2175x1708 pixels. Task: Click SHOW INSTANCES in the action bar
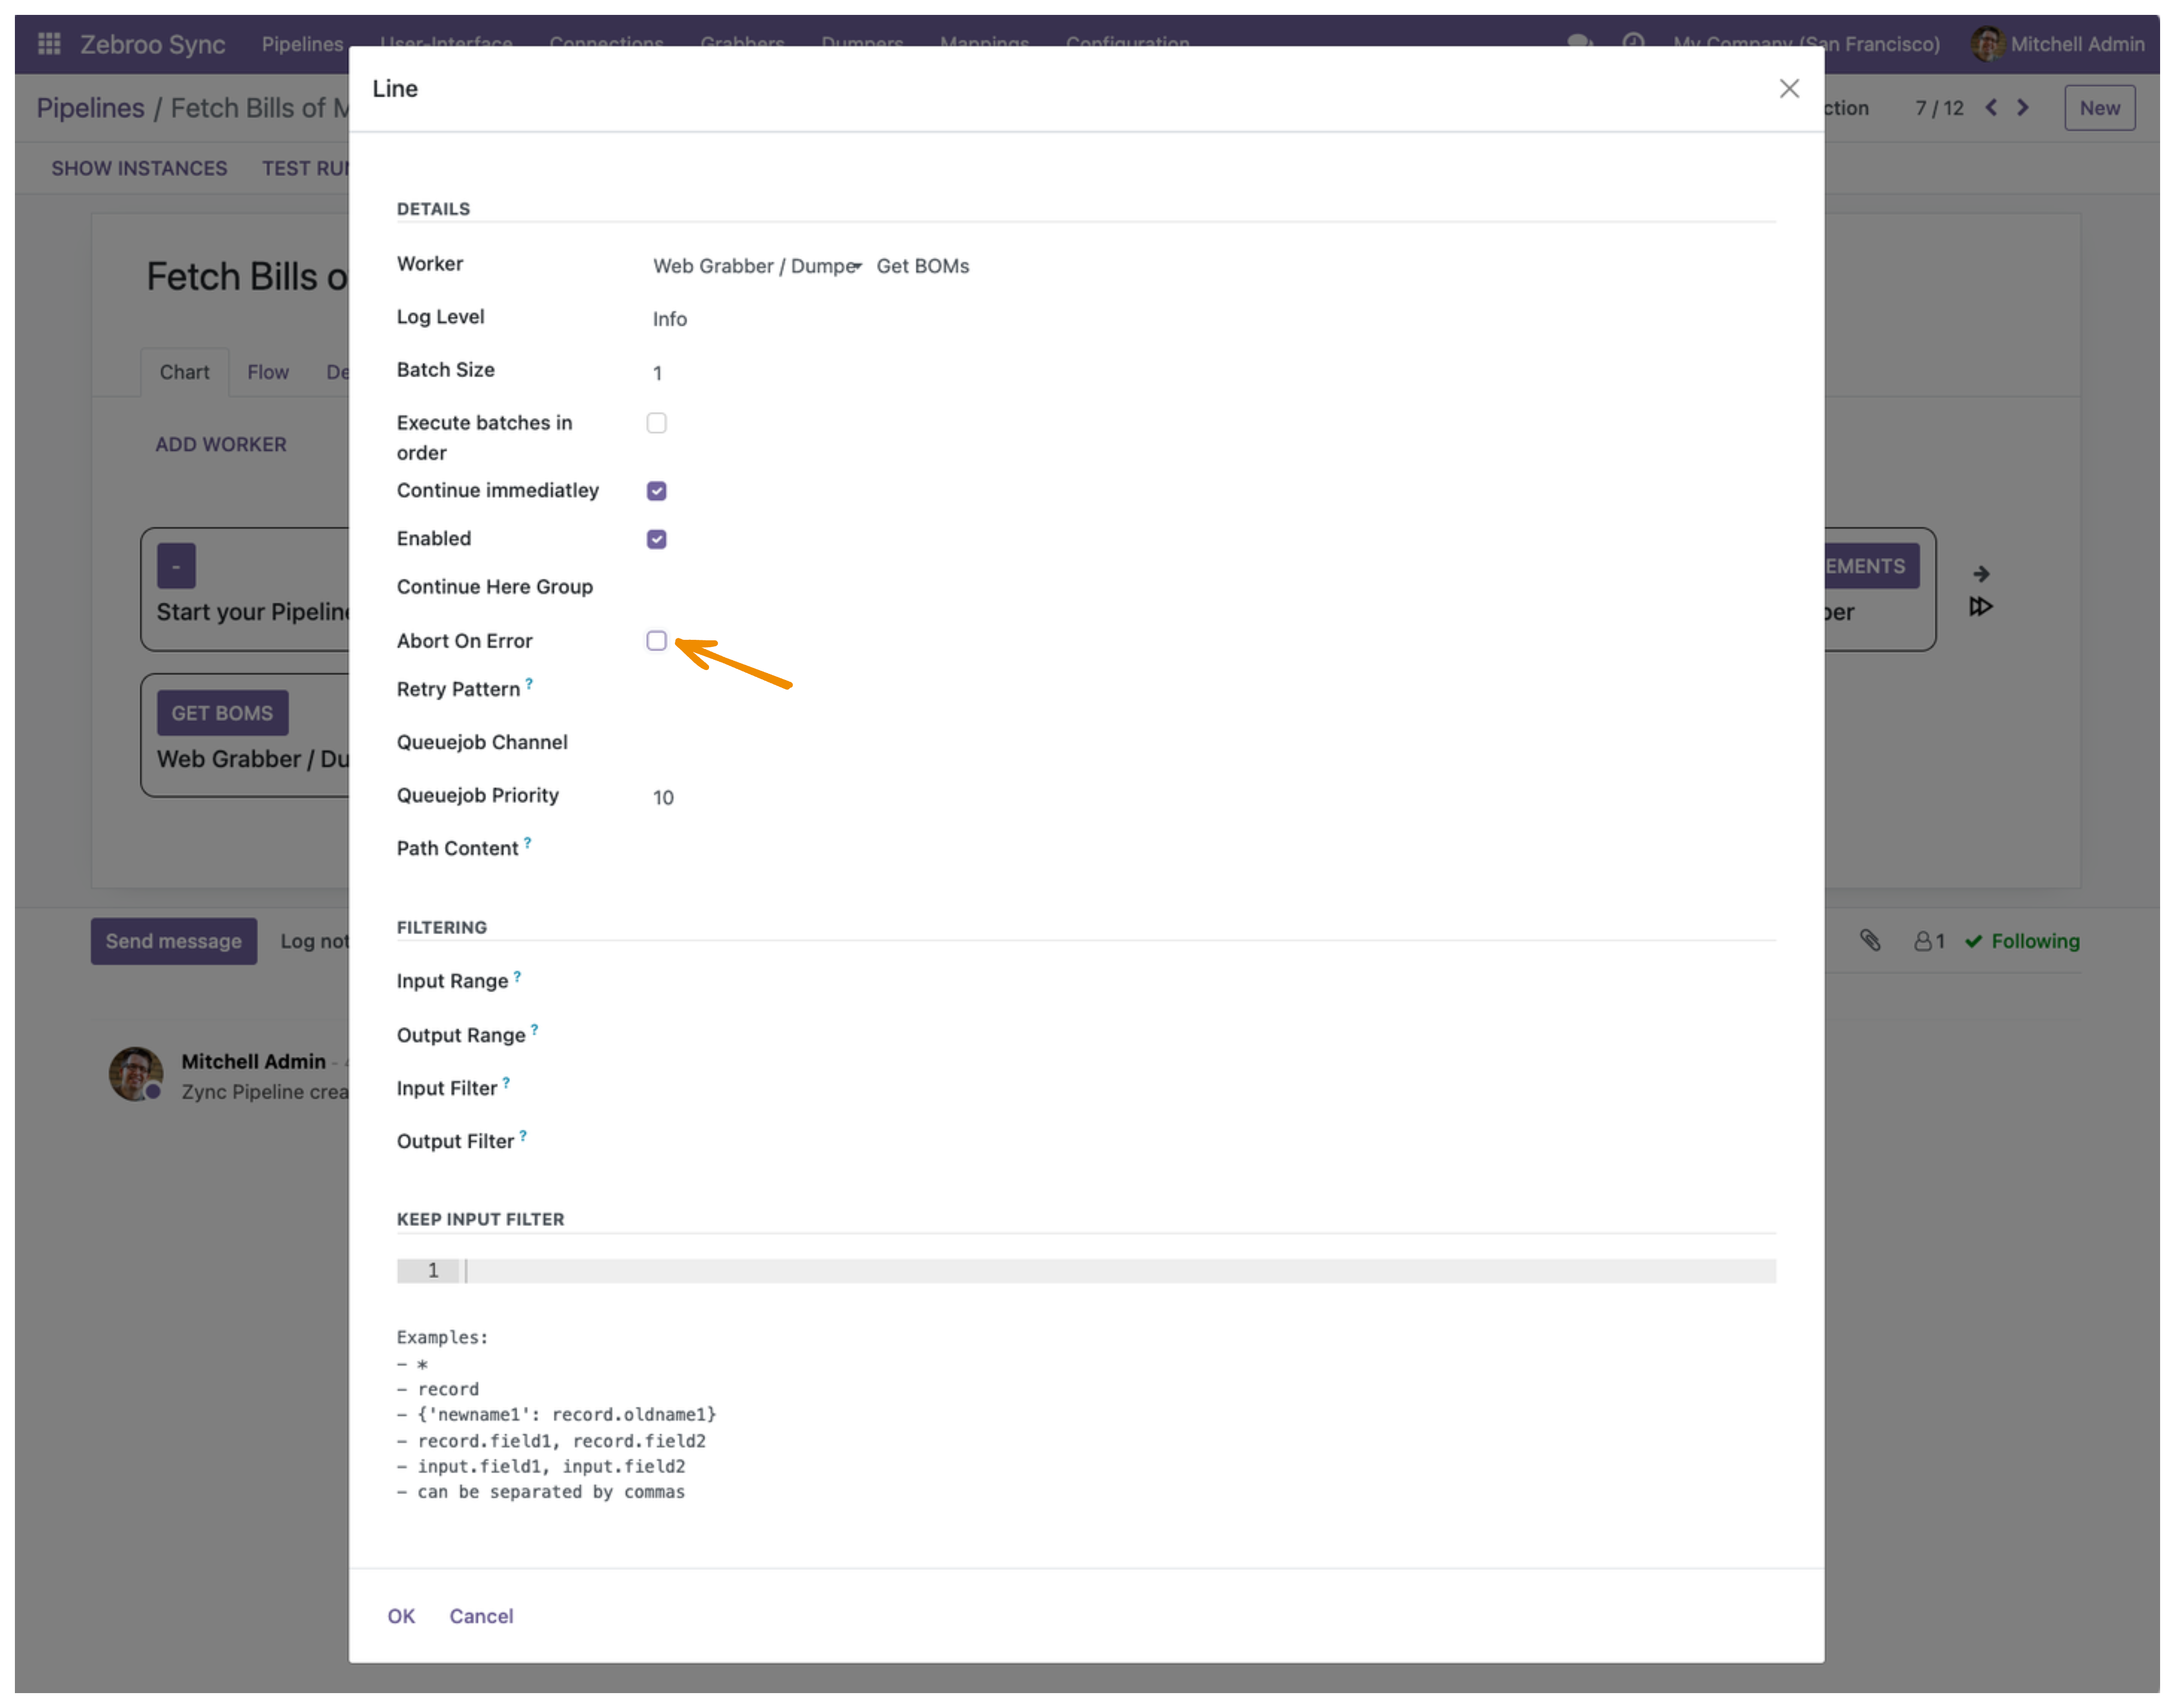(x=139, y=168)
